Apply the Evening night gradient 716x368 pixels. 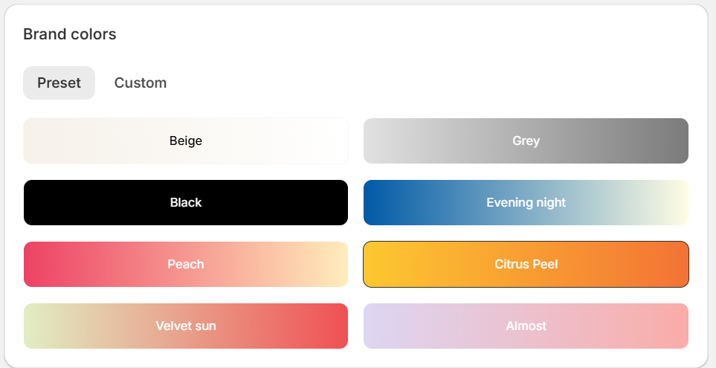click(x=526, y=202)
